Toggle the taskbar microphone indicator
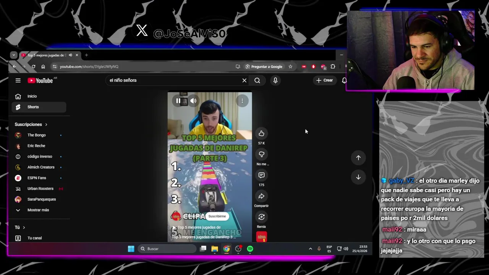 click(319, 249)
